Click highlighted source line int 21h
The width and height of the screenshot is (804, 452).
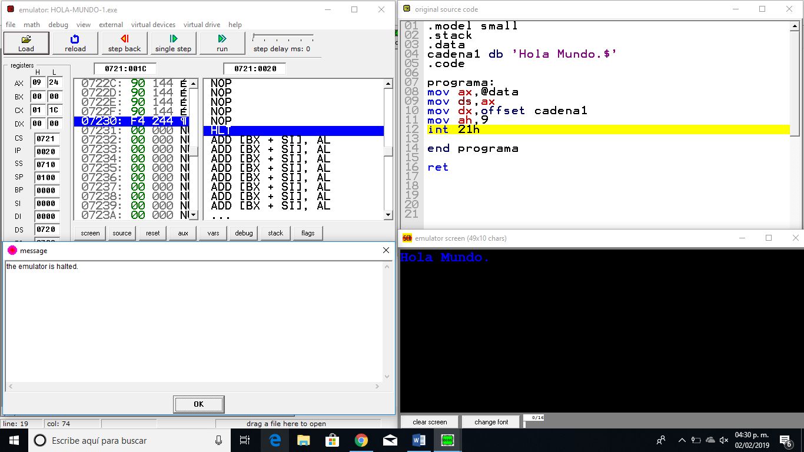pyautogui.click(x=608, y=129)
